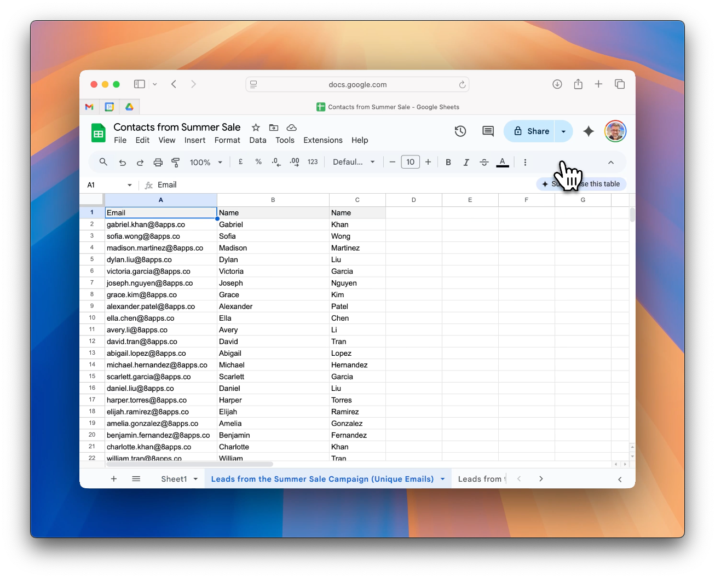Star the Contacts from Summer Sale document
The width and height of the screenshot is (715, 578).
coord(256,128)
